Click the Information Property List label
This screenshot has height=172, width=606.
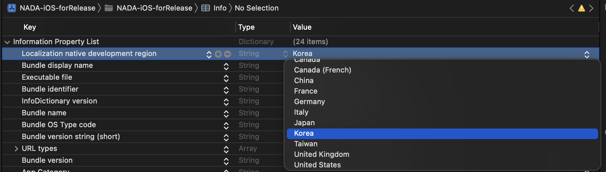pyautogui.click(x=56, y=42)
